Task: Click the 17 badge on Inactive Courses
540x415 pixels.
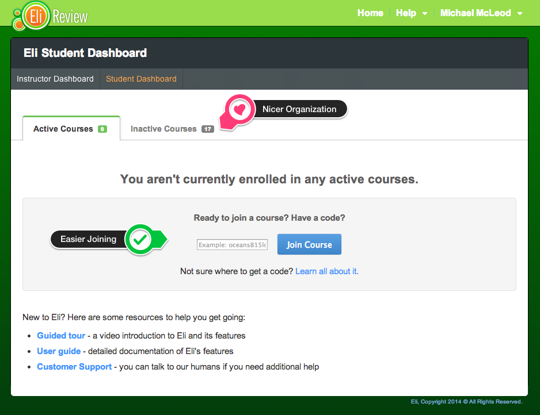Action: click(208, 129)
